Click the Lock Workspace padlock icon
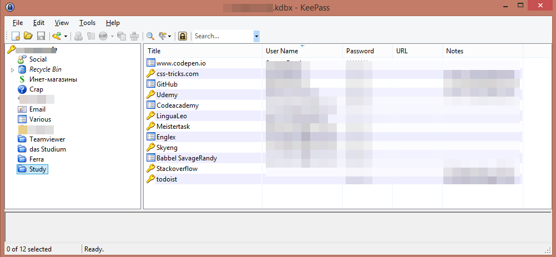The height and width of the screenshot is (257, 556). [183, 36]
